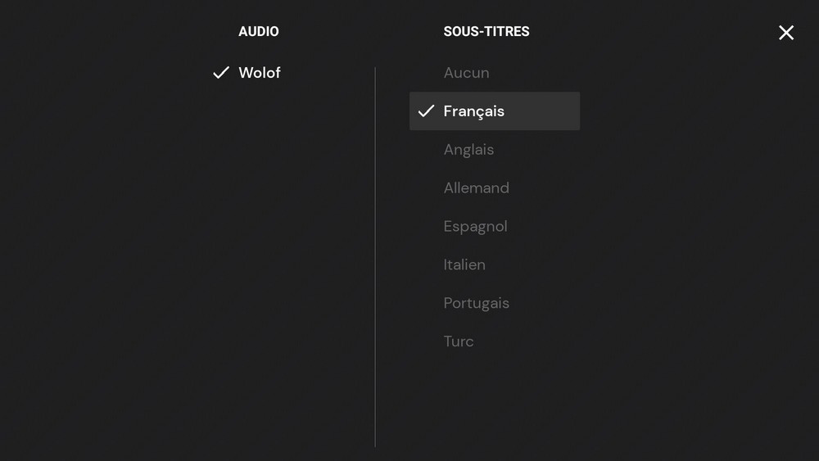This screenshot has height=461, width=819.
Task: Select Turc subtitle option
Action: [459, 341]
